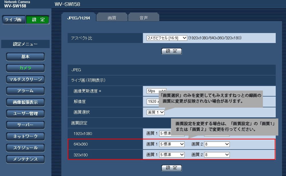Image resolution: width=286 pixels, height=176 pixels.
Task: Go to the メンテナンス page
Action: point(25,159)
